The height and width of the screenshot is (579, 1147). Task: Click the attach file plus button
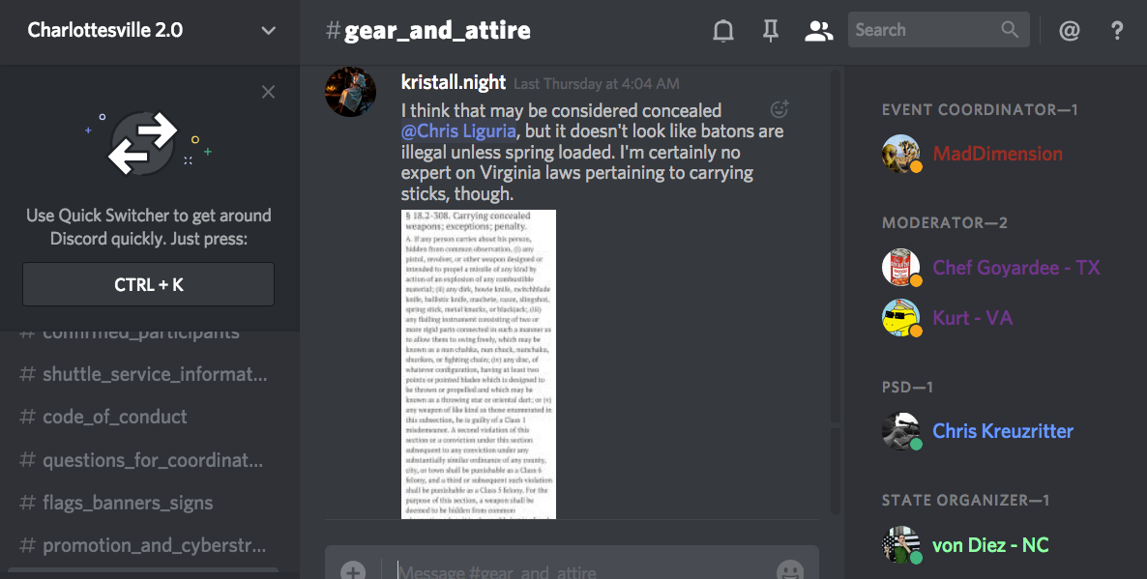pos(353,571)
